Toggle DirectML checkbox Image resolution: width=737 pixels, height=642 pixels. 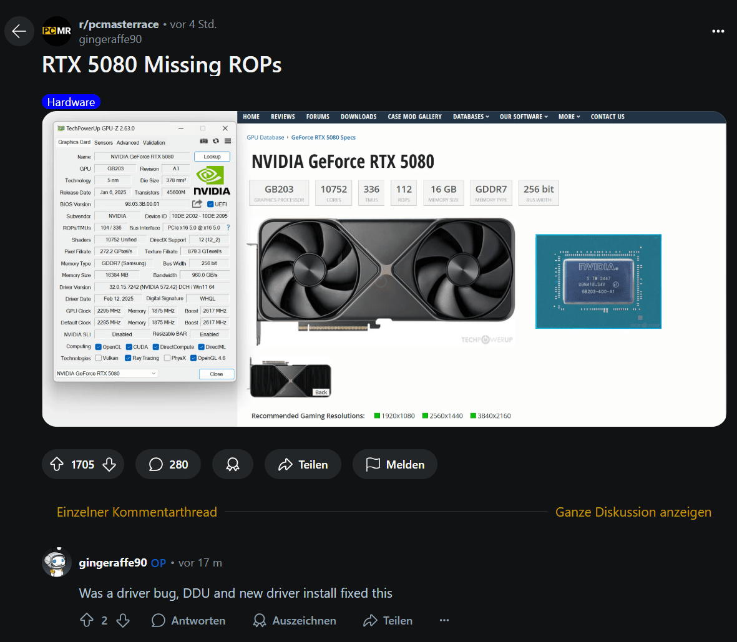coord(201,347)
